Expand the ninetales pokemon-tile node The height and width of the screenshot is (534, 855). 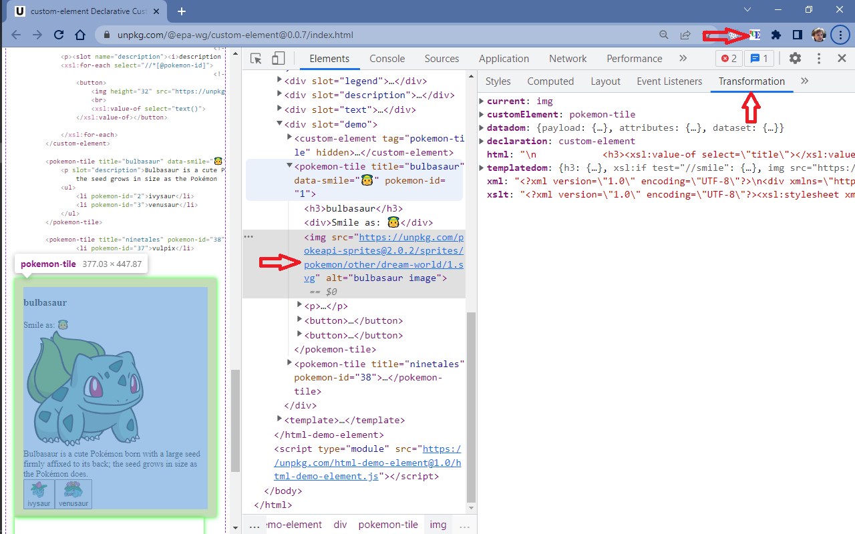(290, 363)
